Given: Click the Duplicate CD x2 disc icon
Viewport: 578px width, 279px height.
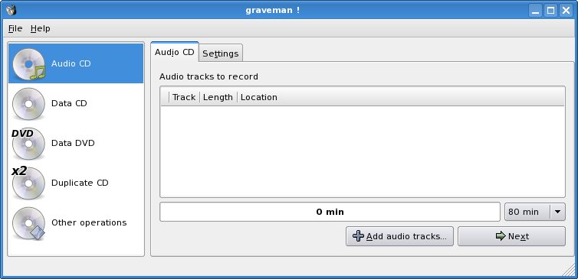Looking at the screenshot, I should pos(28,183).
